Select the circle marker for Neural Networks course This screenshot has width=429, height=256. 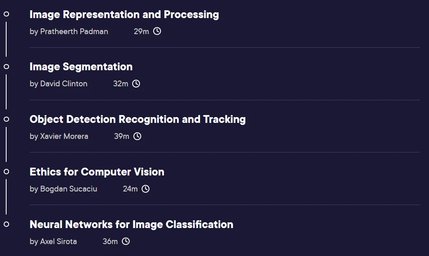6,224
